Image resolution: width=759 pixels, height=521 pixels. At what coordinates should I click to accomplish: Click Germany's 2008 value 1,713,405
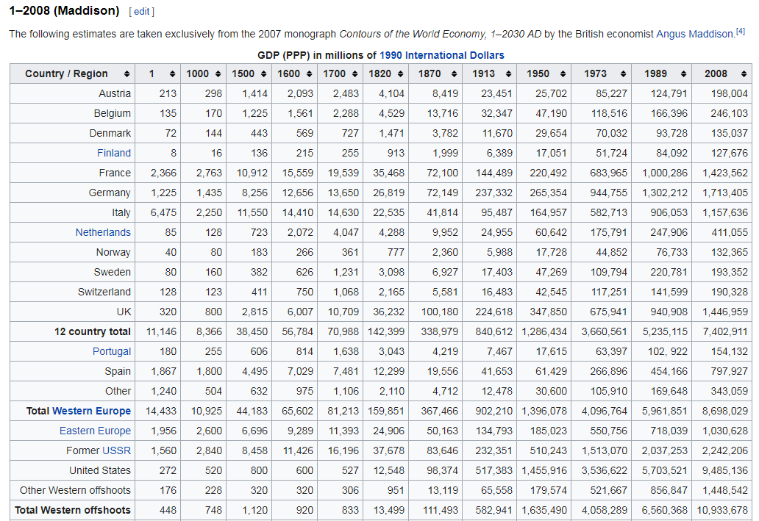(725, 193)
